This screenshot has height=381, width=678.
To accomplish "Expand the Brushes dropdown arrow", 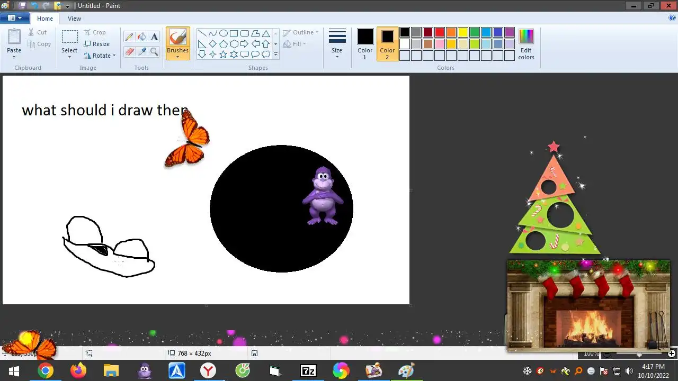I will point(177,57).
